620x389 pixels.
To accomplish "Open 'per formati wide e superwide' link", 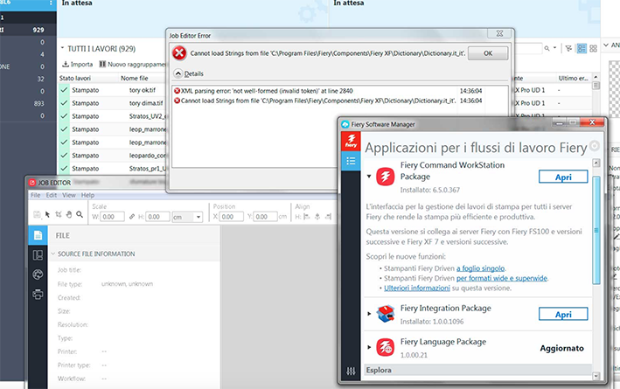I will [502, 278].
